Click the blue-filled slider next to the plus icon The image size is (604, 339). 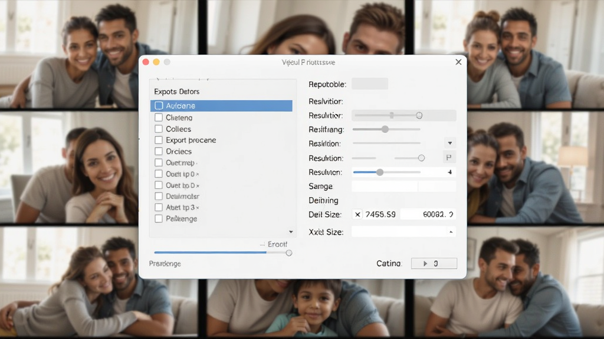387,172
